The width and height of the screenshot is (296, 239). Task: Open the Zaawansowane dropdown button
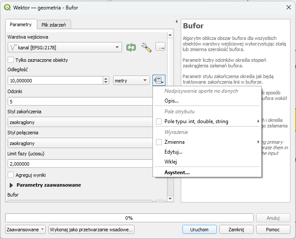click(25, 230)
